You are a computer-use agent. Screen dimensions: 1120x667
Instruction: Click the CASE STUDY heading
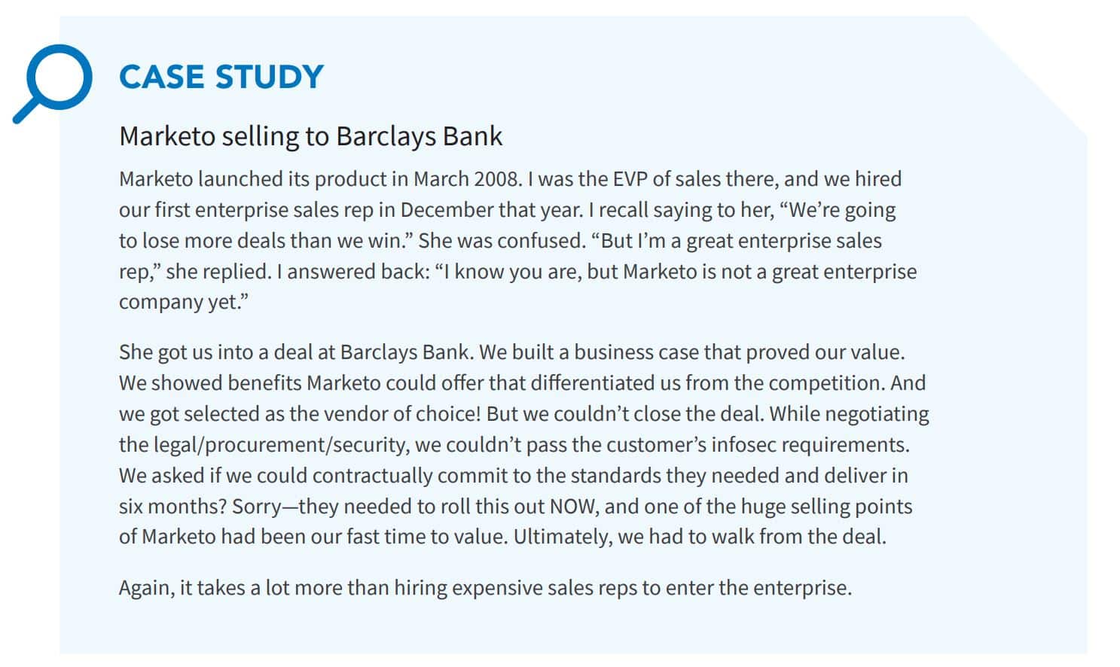pyautogui.click(x=221, y=78)
